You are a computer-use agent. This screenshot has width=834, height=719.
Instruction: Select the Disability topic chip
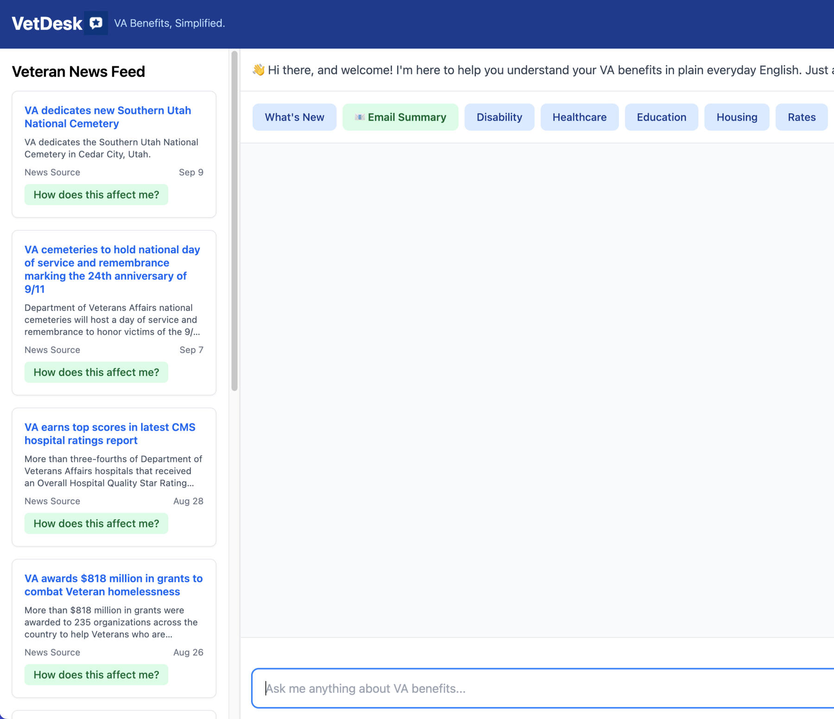[x=499, y=117]
